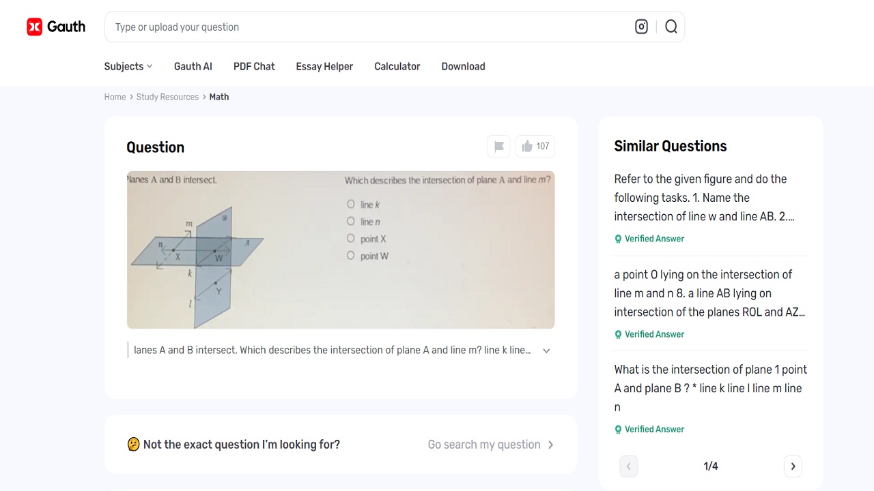Like the question with the thumbs-up icon

tap(527, 146)
